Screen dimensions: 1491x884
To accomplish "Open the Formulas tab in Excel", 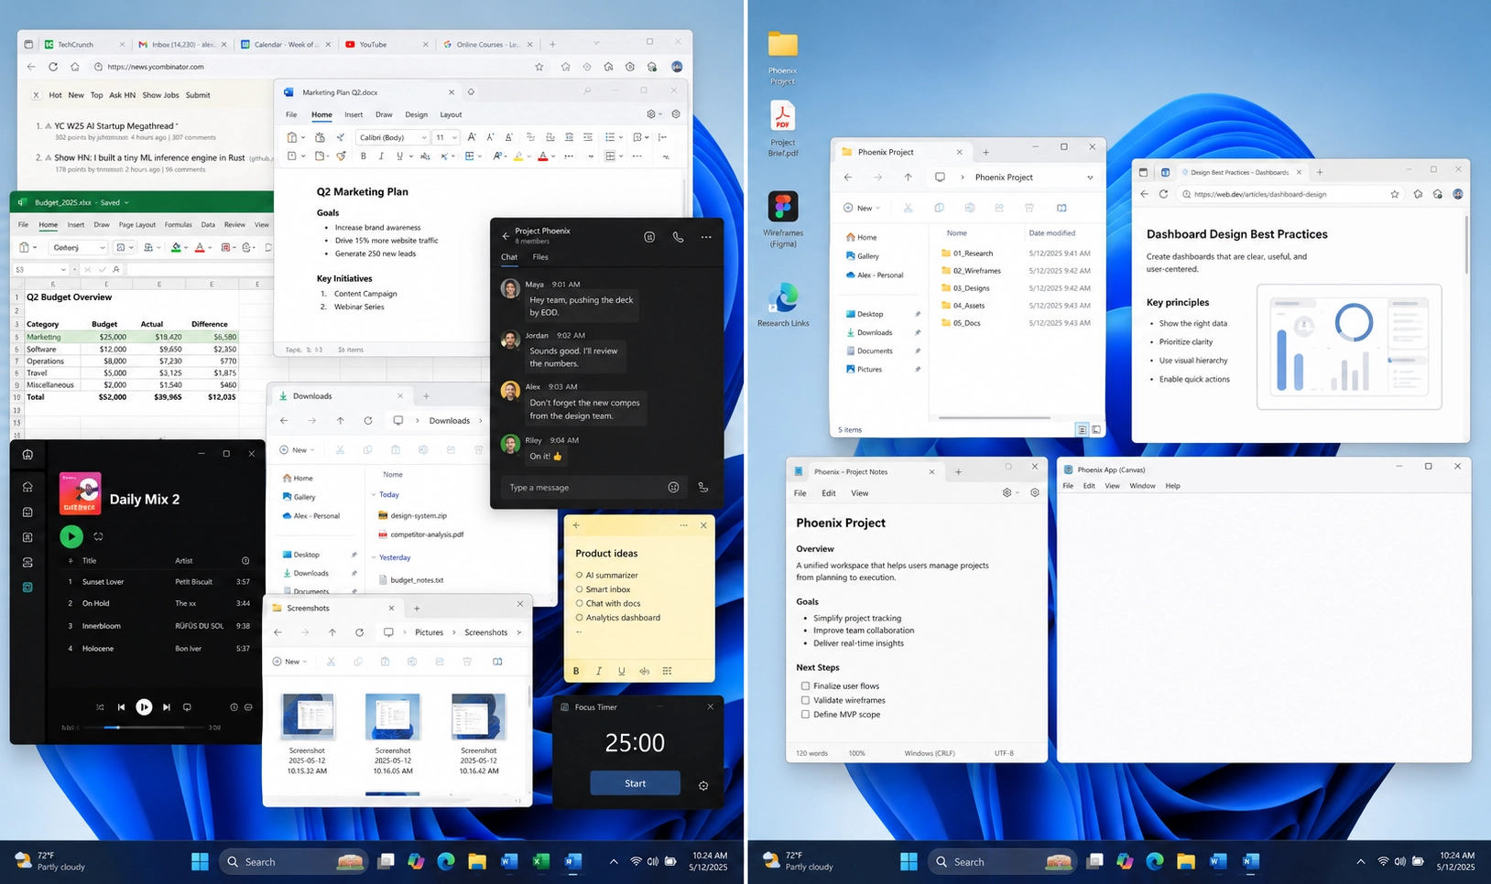I will [178, 224].
